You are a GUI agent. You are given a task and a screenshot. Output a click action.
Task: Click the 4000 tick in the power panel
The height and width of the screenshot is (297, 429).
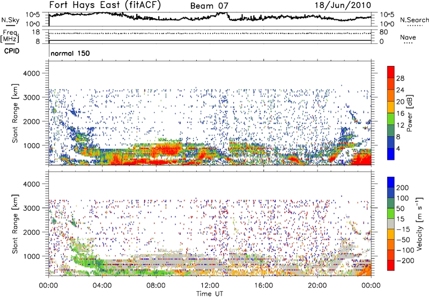click(x=32, y=73)
